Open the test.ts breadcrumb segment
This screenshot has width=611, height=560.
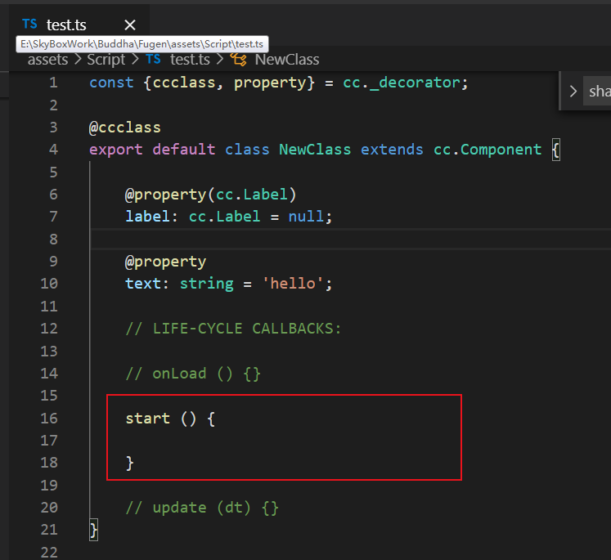point(190,60)
